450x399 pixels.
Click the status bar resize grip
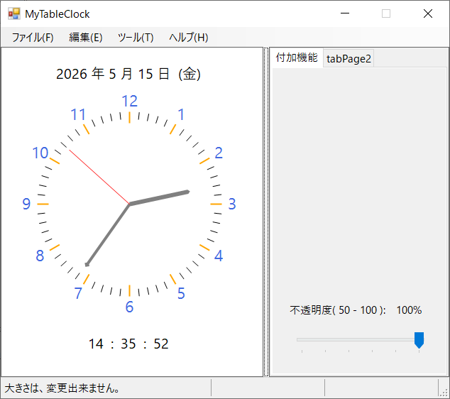tap(444, 393)
